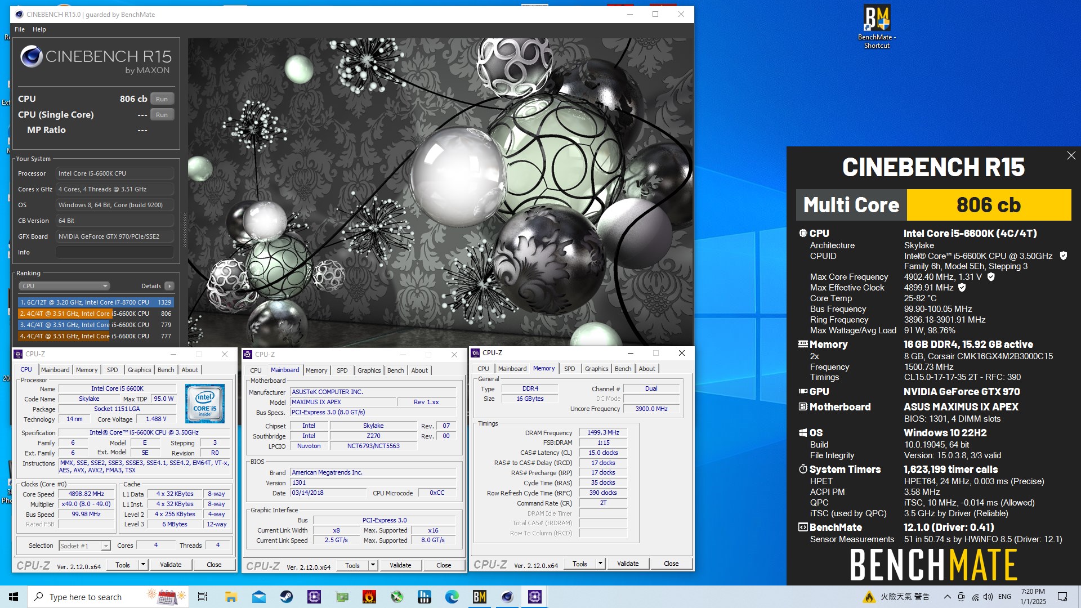Open the Cinebench File menu
The image size is (1081, 608).
tap(20, 29)
